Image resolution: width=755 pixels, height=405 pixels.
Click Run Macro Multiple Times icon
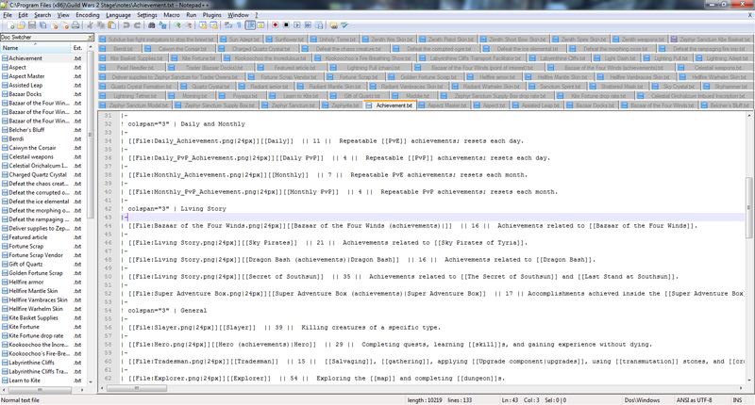(309, 25)
